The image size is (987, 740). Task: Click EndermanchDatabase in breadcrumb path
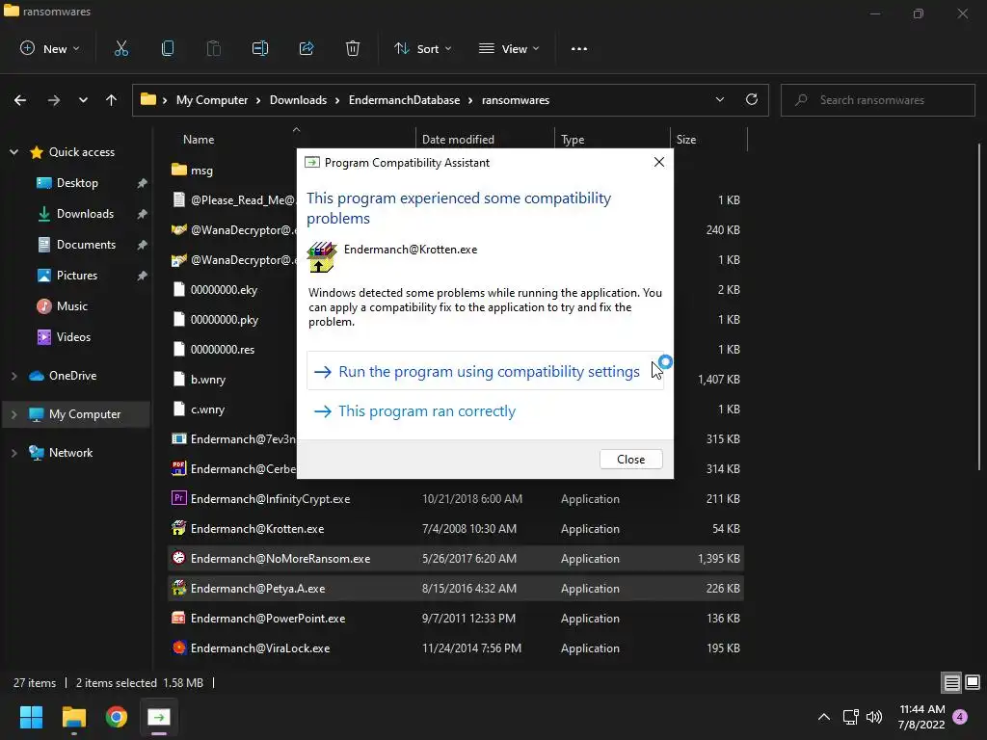(404, 100)
